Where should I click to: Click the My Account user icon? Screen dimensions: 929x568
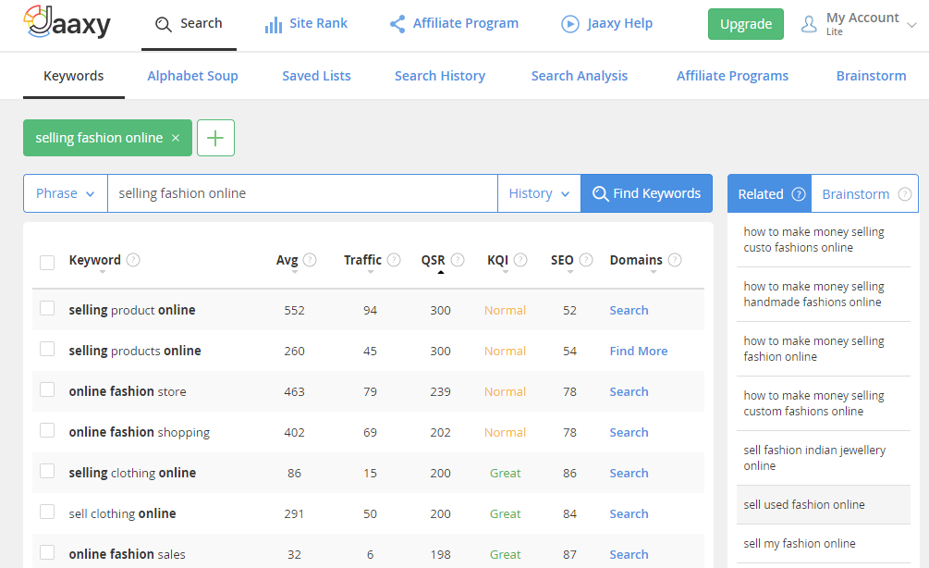[x=809, y=24]
